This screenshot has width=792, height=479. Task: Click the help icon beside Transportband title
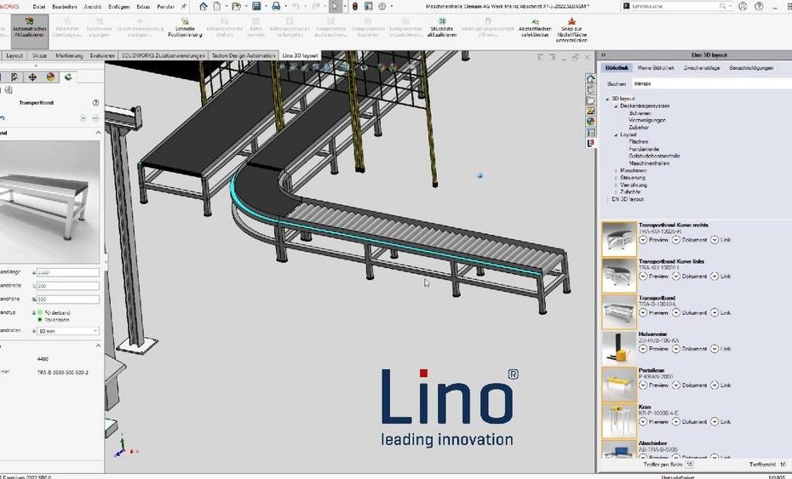[x=95, y=102]
